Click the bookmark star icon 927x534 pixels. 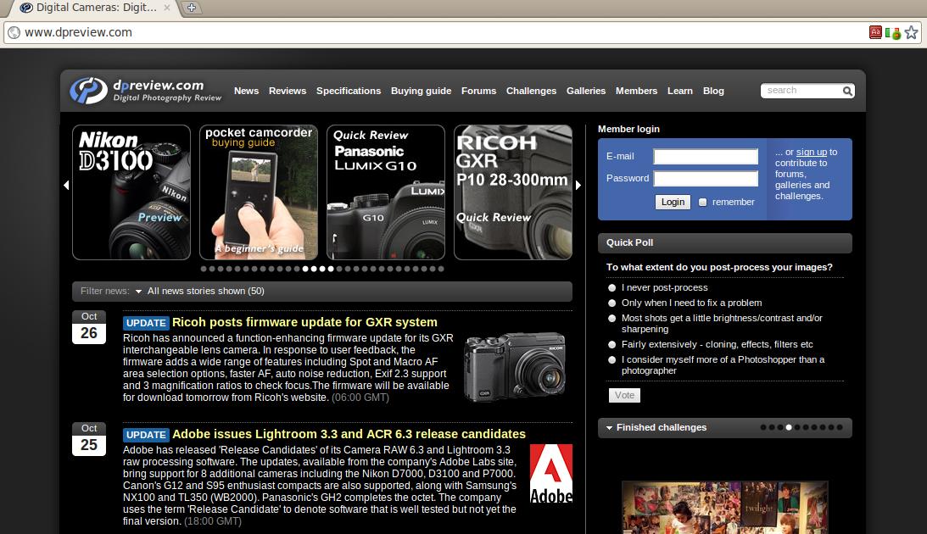(x=911, y=32)
